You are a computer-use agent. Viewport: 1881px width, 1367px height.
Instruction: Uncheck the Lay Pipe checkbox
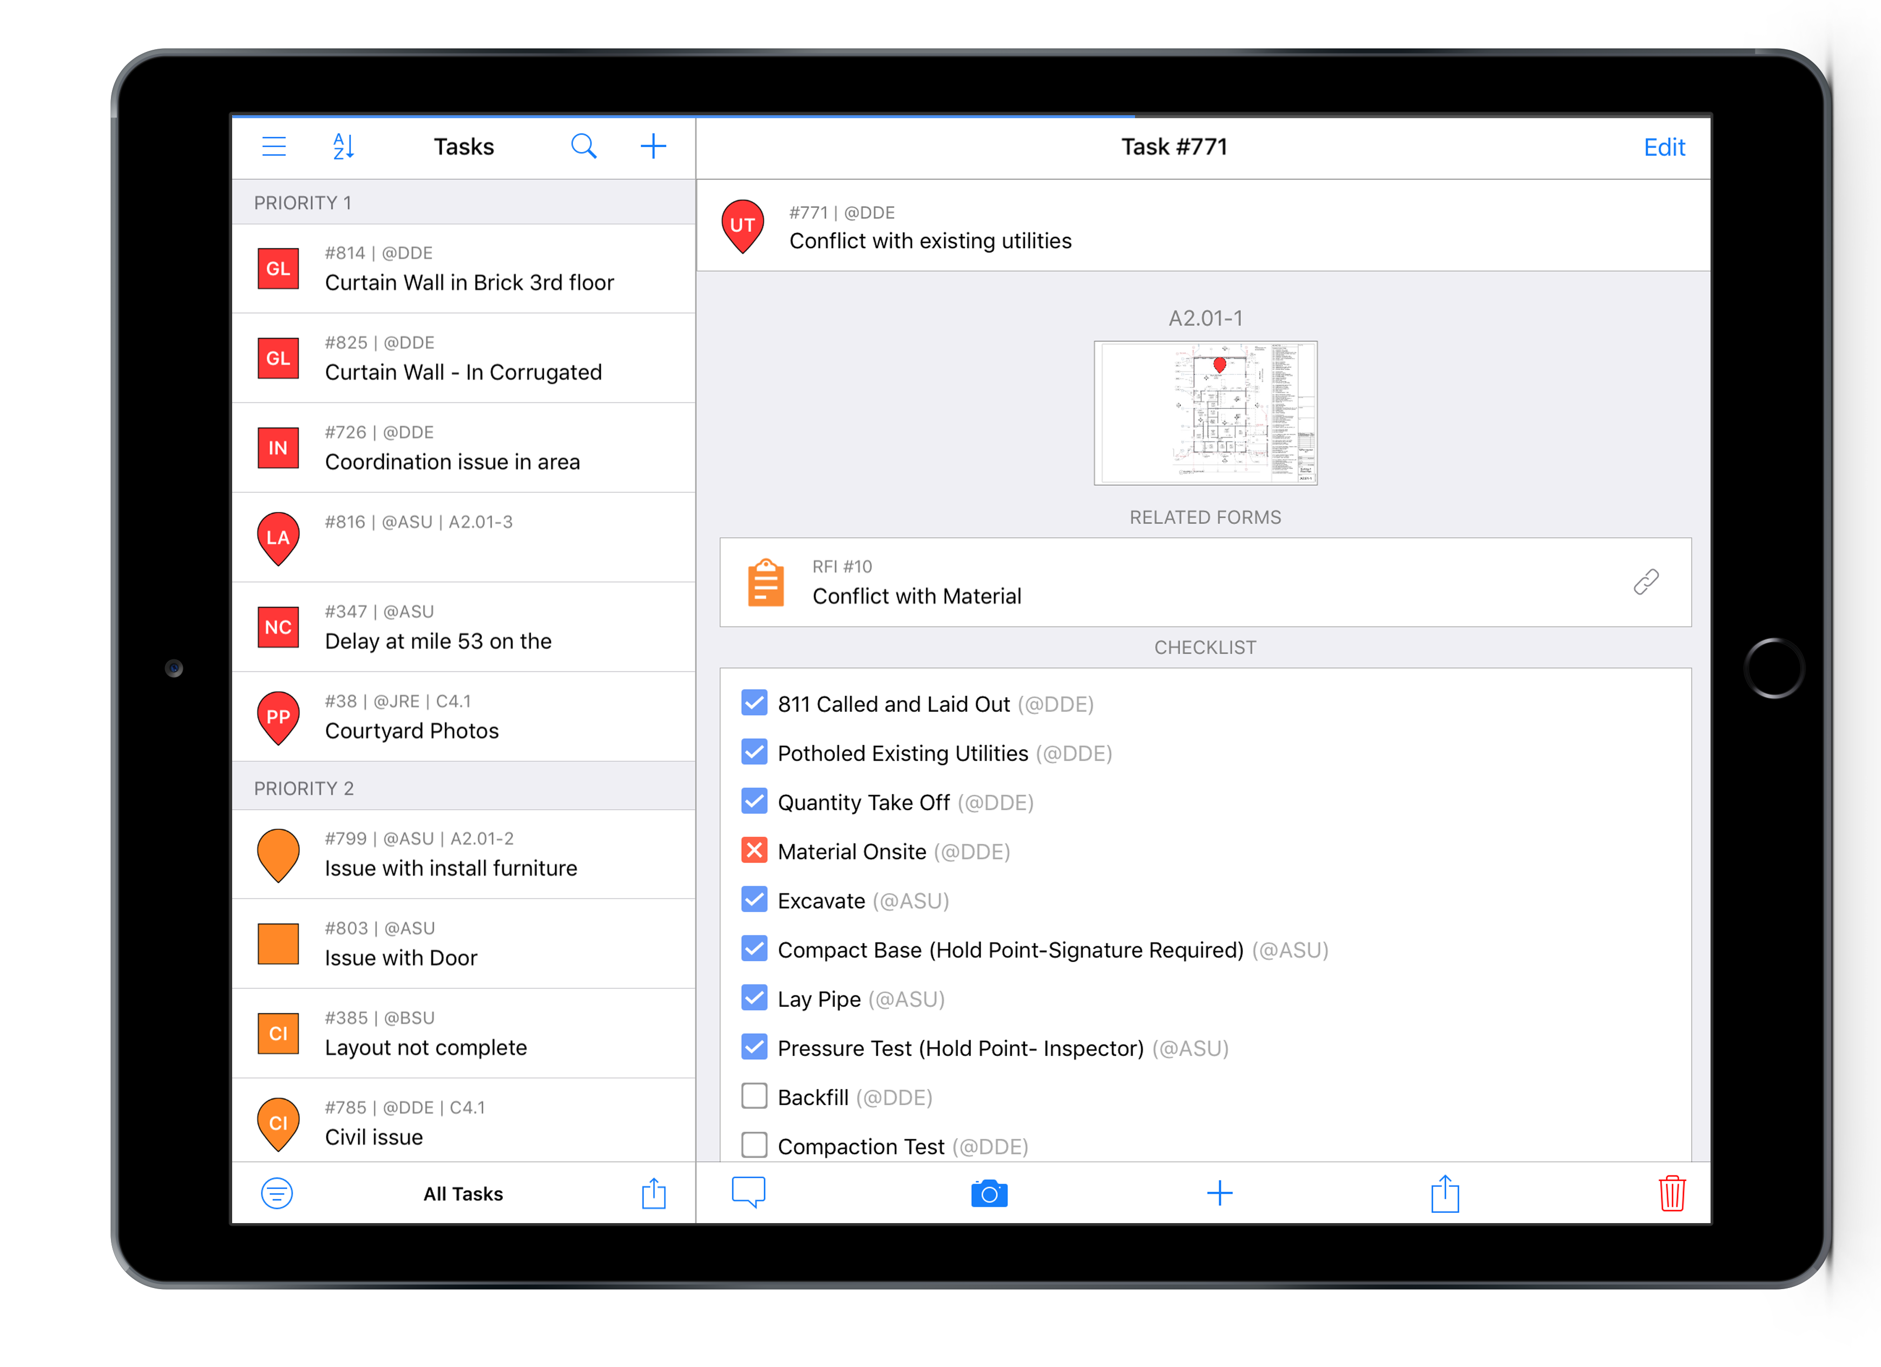click(754, 998)
